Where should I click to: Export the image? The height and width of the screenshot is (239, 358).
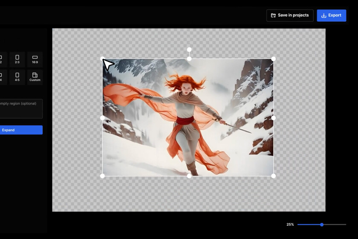click(331, 15)
